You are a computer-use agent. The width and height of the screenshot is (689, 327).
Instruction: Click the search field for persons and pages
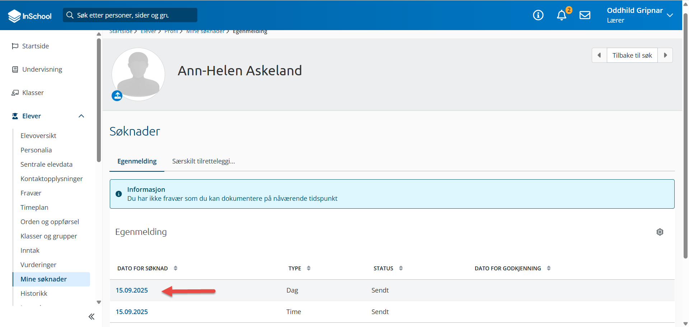coord(130,15)
